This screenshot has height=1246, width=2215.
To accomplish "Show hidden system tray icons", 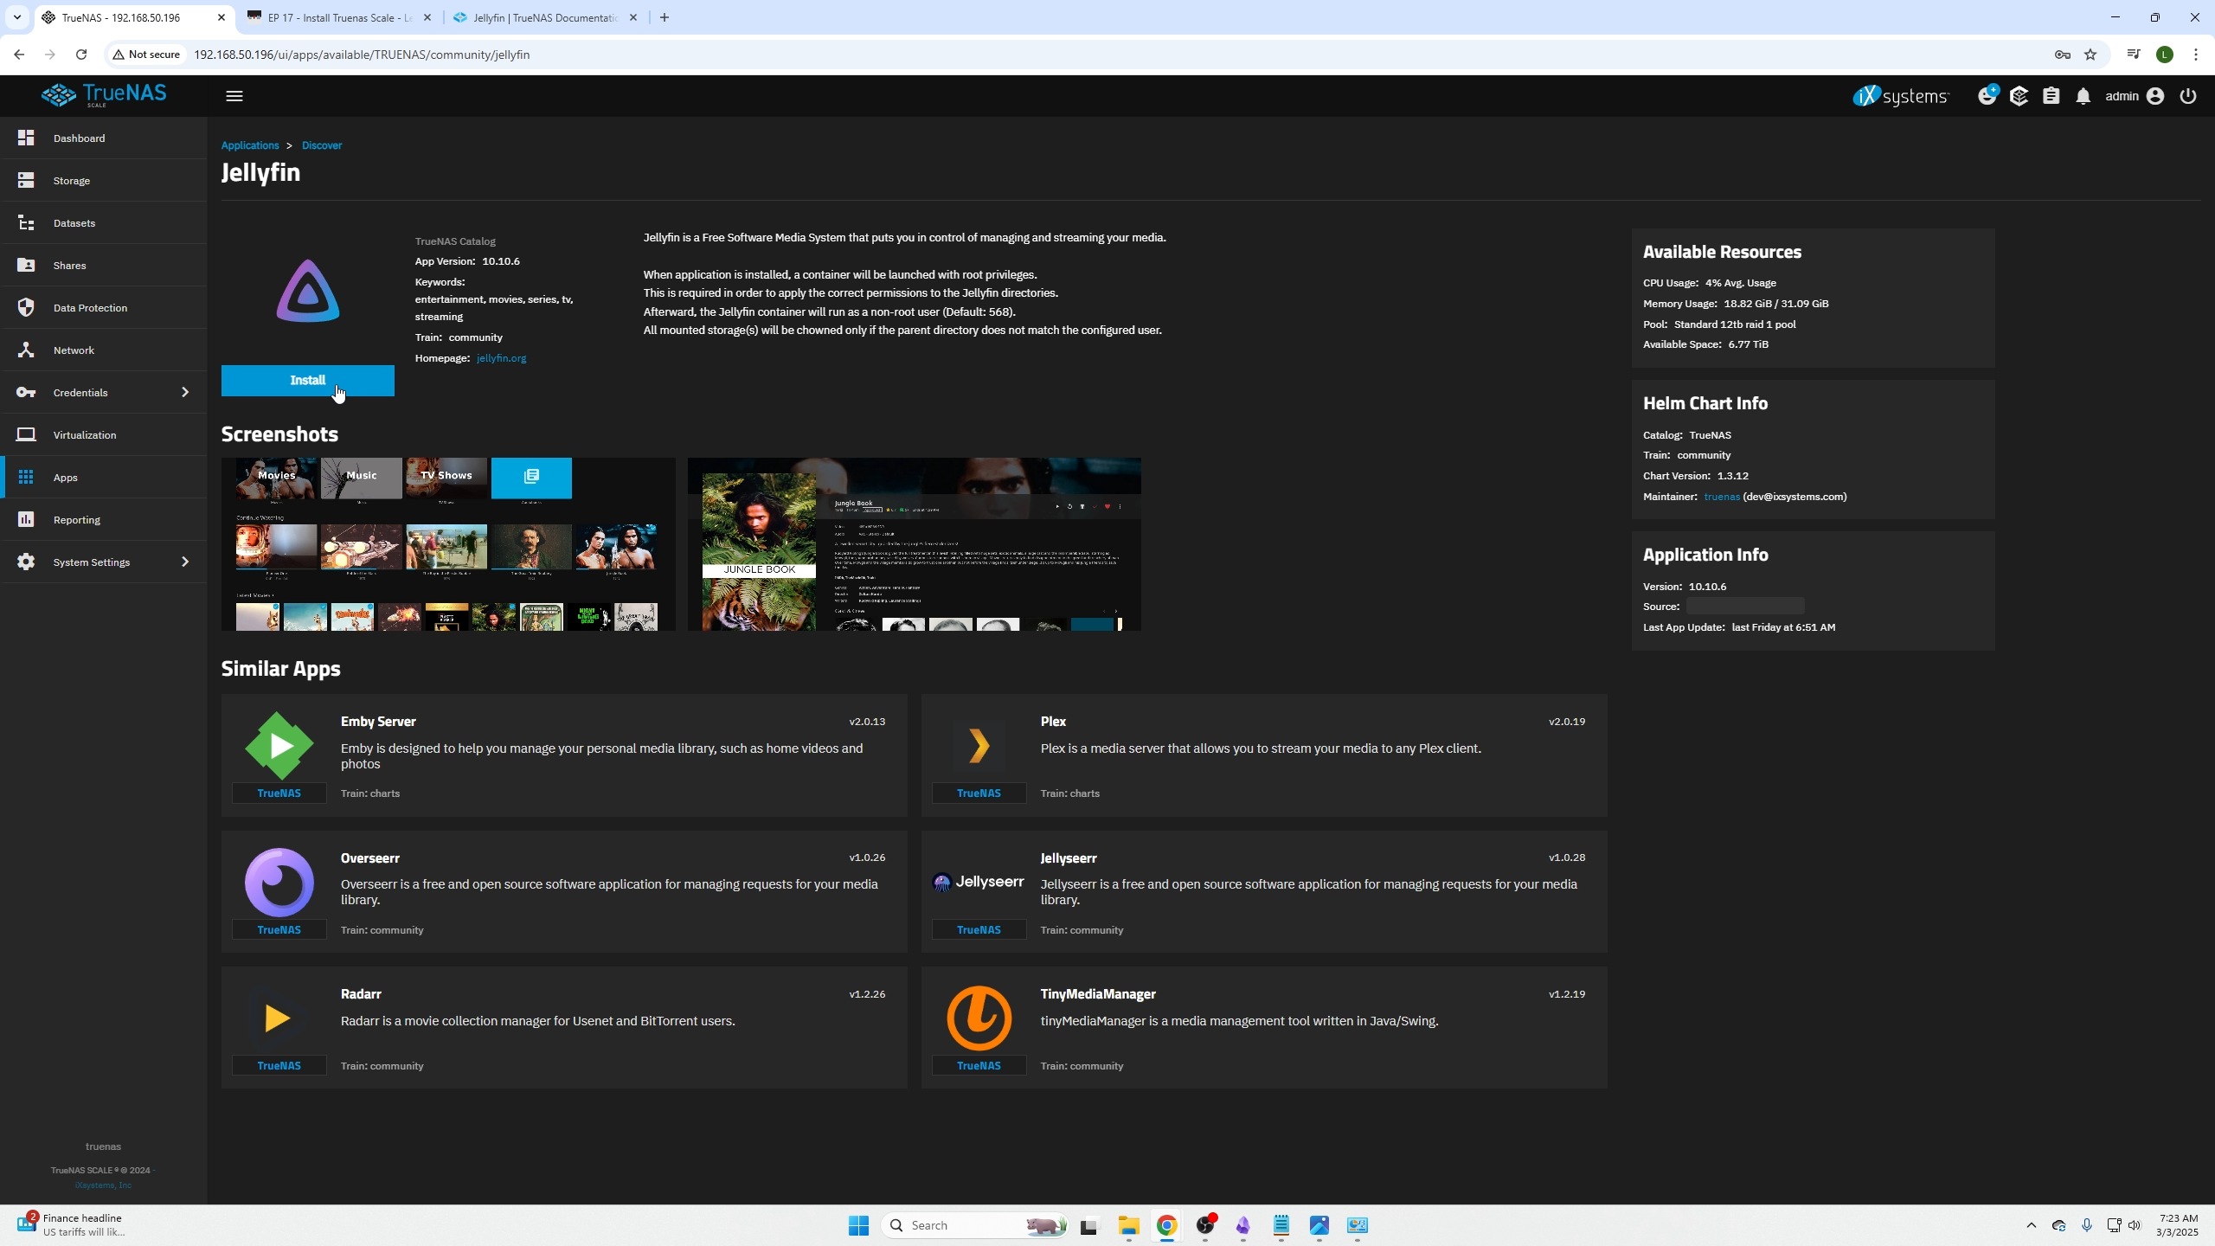I will point(2032,1225).
